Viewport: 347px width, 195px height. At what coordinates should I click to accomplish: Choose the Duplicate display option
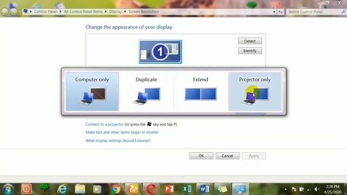click(146, 92)
